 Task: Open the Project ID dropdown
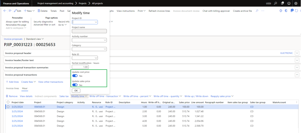tap(96, 22)
